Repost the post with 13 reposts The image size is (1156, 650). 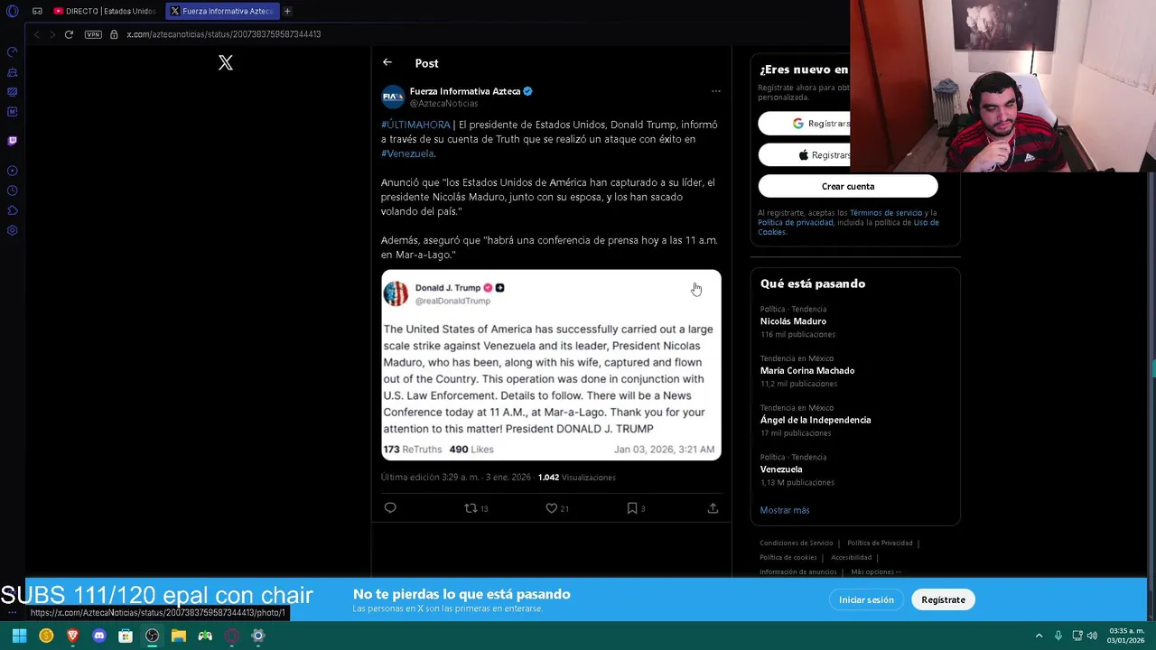click(x=476, y=508)
